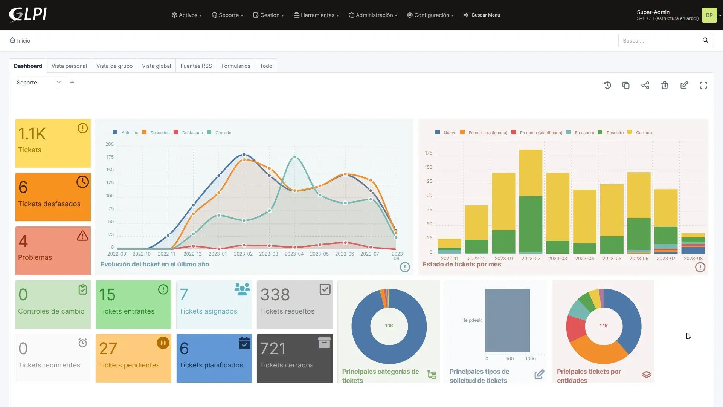Expand the Administración menu
Image resolution: width=723 pixels, height=407 pixels.
point(373,15)
